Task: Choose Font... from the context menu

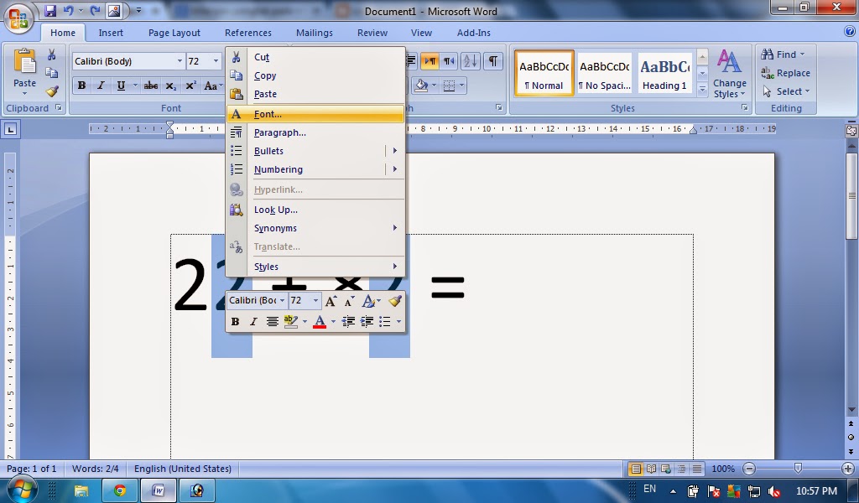Action: [x=315, y=114]
